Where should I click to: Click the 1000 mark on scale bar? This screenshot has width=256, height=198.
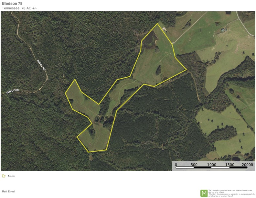coord(212,164)
